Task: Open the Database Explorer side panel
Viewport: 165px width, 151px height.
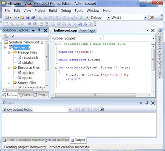Action: tap(160, 45)
